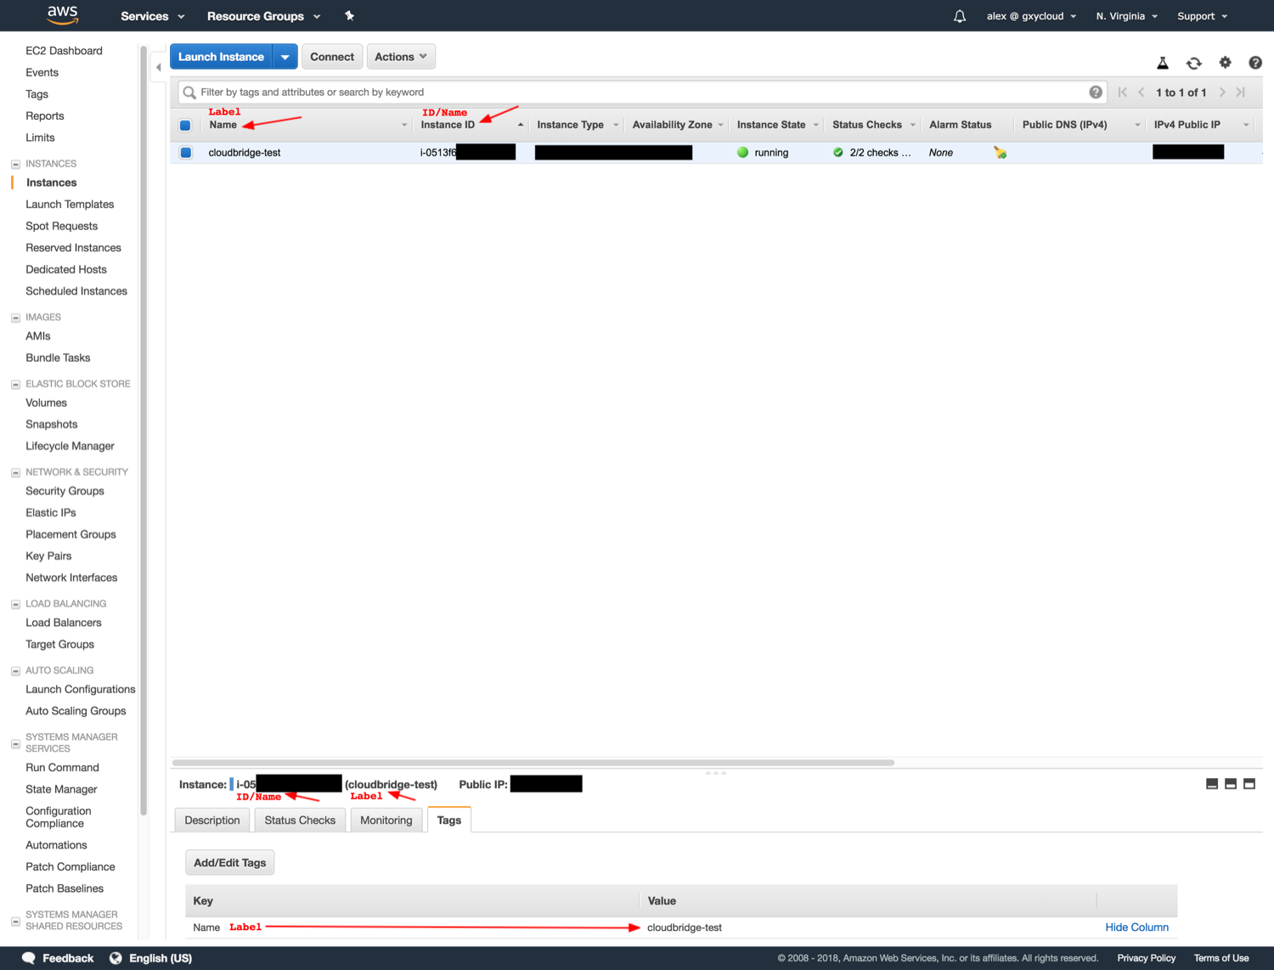
Task: Maximize the details pane layout icon
Action: 1249,784
